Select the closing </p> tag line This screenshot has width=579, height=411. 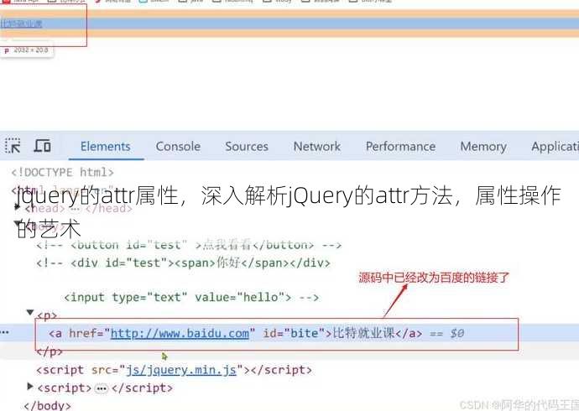50,351
